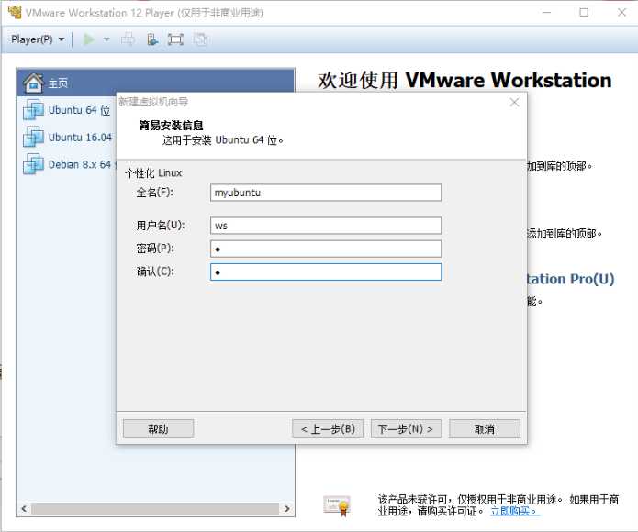Expand the power options dropdown arrow
Viewport: 638px width, 532px height.
click(x=106, y=39)
